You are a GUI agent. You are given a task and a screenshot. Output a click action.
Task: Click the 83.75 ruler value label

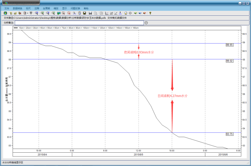[229, 134]
